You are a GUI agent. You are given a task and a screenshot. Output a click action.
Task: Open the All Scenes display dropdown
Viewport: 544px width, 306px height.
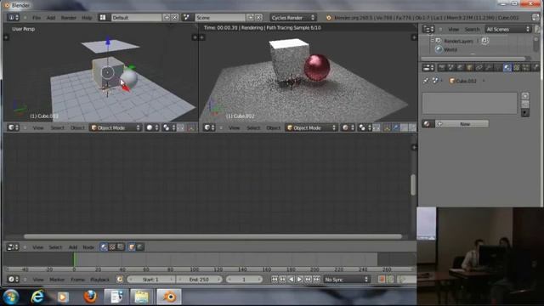tap(508, 30)
